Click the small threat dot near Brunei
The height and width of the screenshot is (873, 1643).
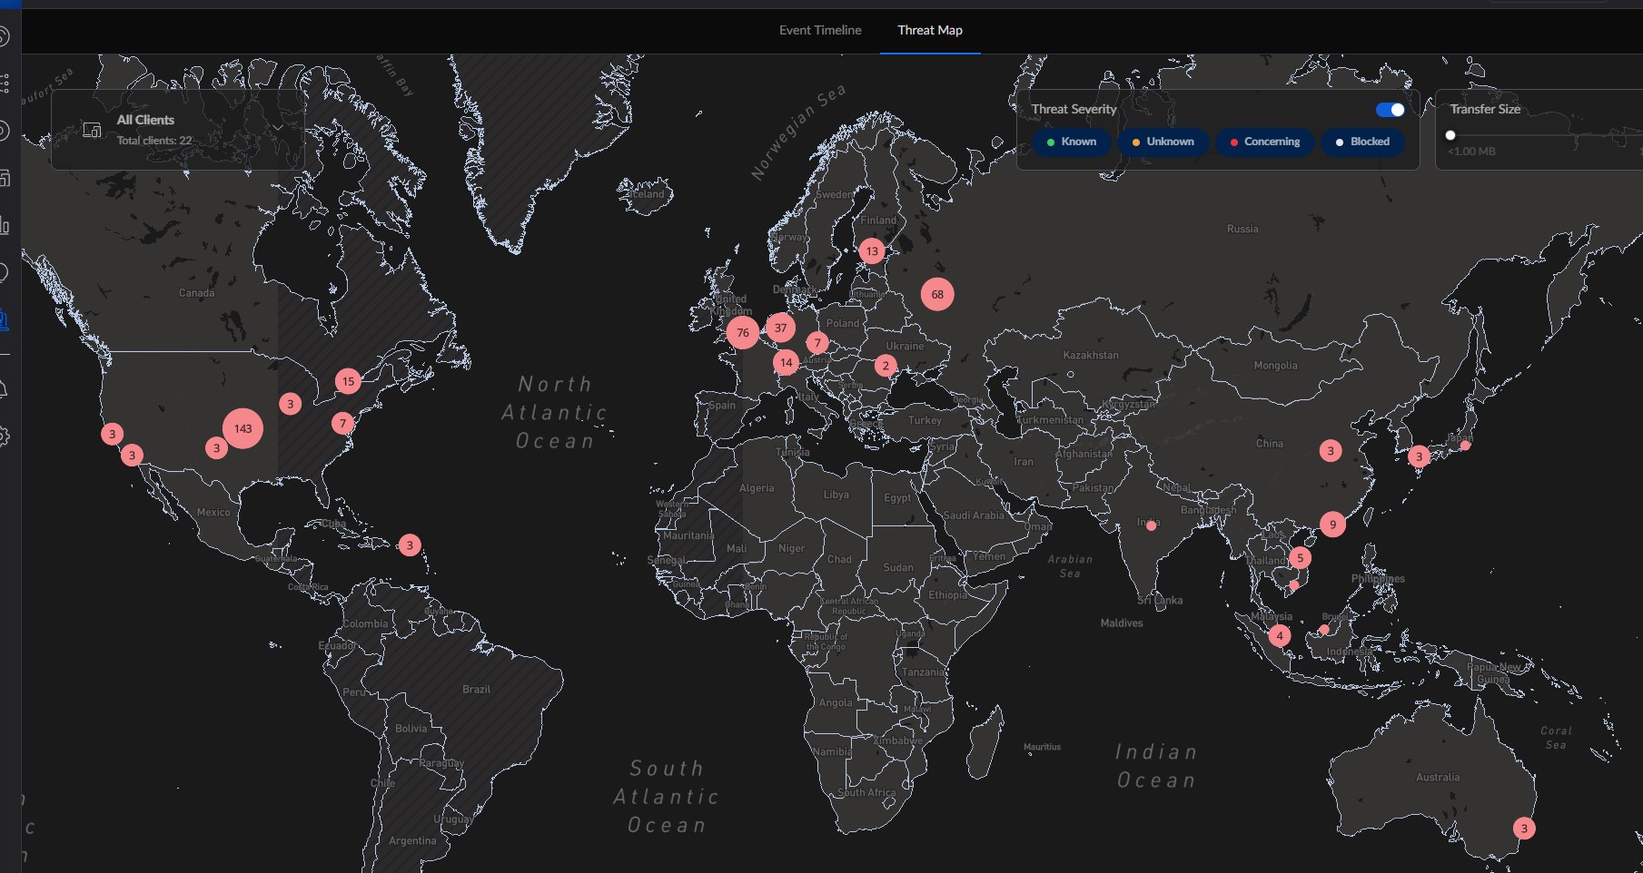coord(1324,629)
